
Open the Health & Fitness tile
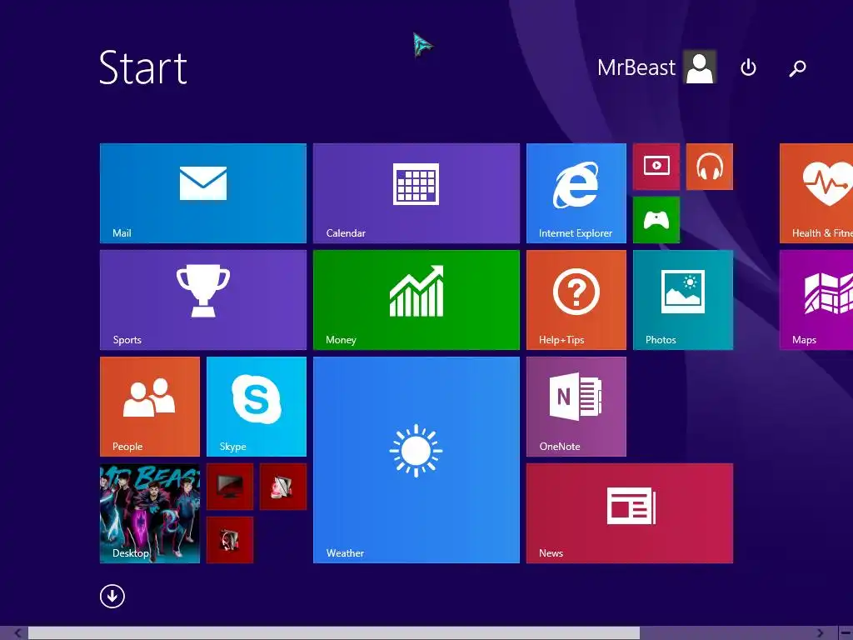tap(816, 193)
